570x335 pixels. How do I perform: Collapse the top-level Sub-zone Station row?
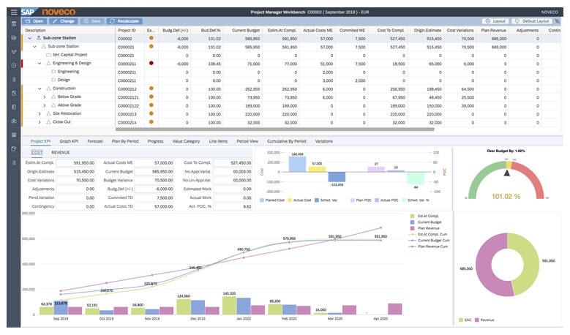[x=30, y=38]
